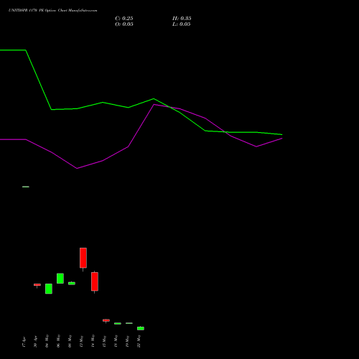Image resolution: width=359 pixels, height=359 pixels.
Task: Click the large red candle on 13 May
Action: (83, 258)
